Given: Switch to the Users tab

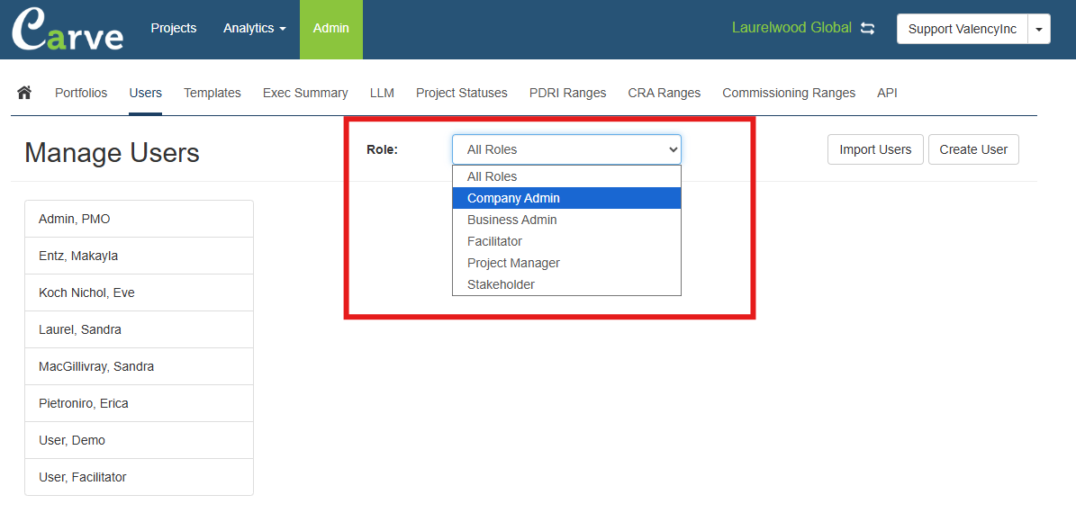Looking at the screenshot, I should (x=146, y=93).
